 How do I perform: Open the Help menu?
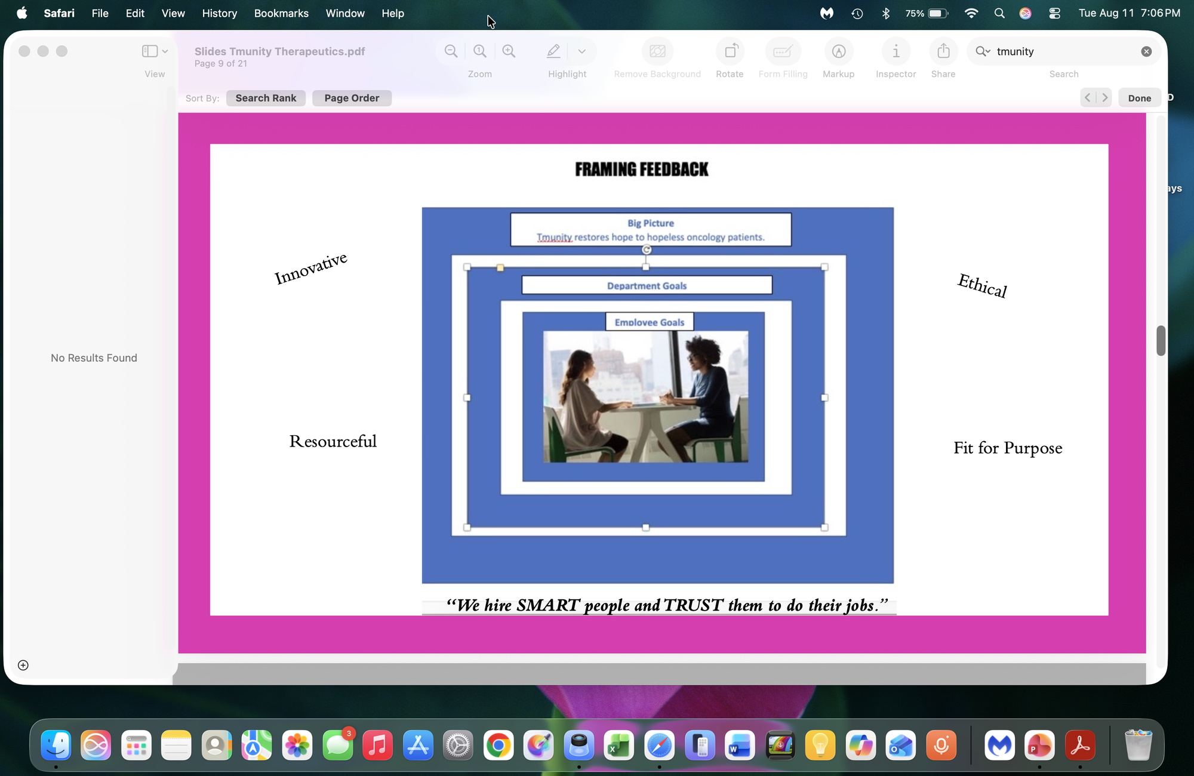tap(393, 13)
